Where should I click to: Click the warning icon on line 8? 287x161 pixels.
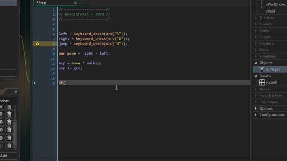(38, 44)
